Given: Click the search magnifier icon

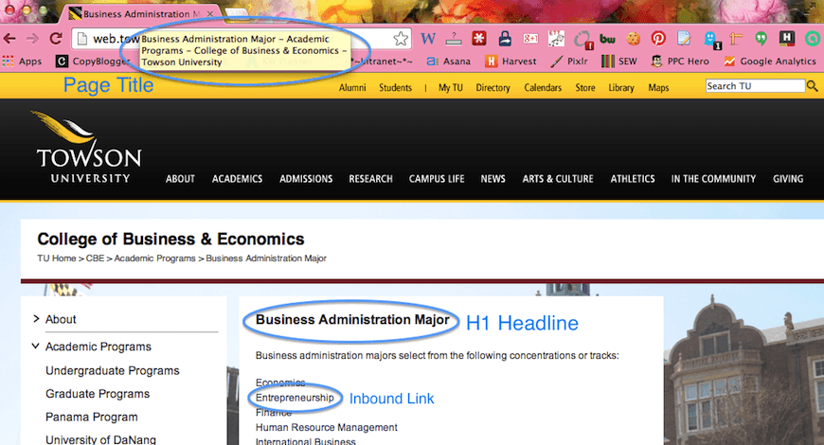Looking at the screenshot, I should pos(812,85).
